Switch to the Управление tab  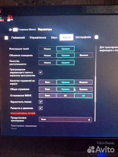click(38, 38)
